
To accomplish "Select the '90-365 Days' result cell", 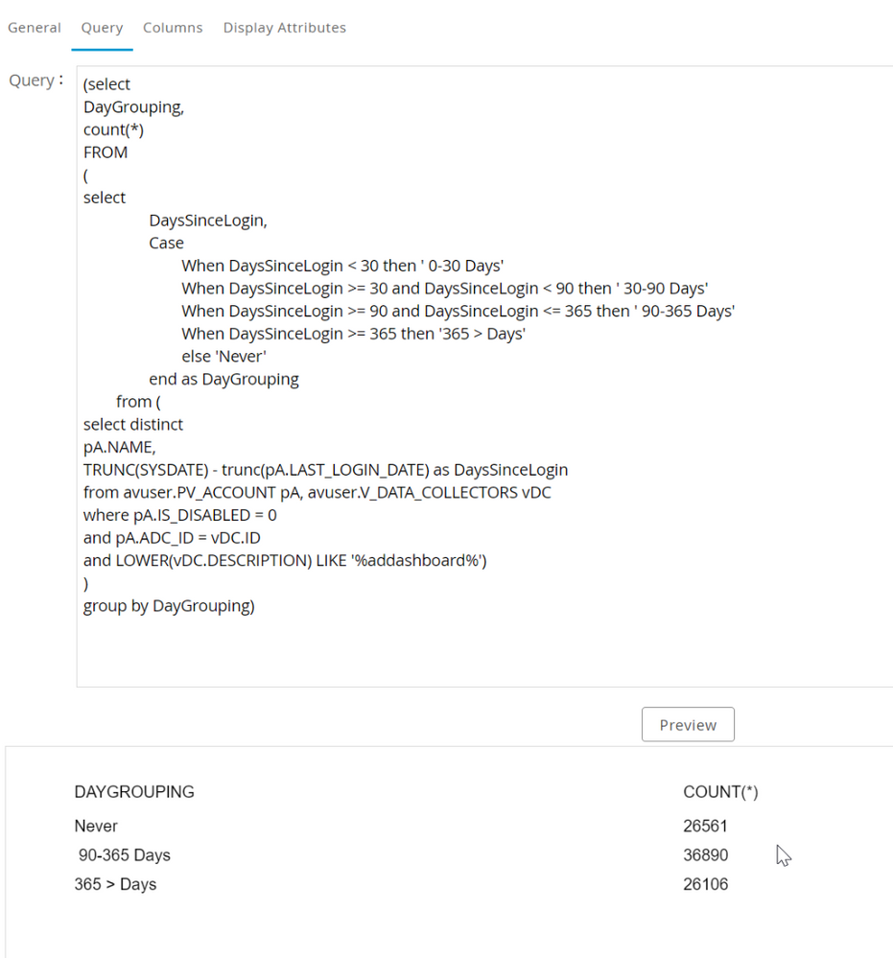I will [125, 855].
